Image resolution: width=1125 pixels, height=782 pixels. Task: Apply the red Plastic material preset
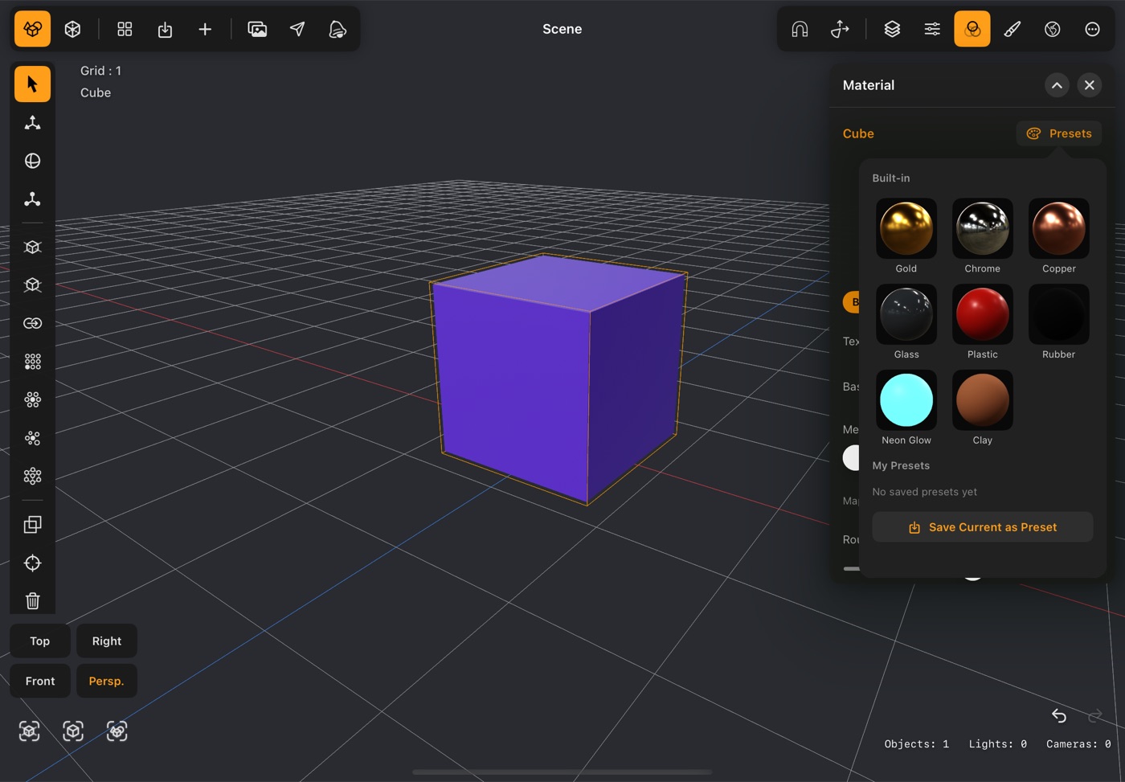pos(983,314)
